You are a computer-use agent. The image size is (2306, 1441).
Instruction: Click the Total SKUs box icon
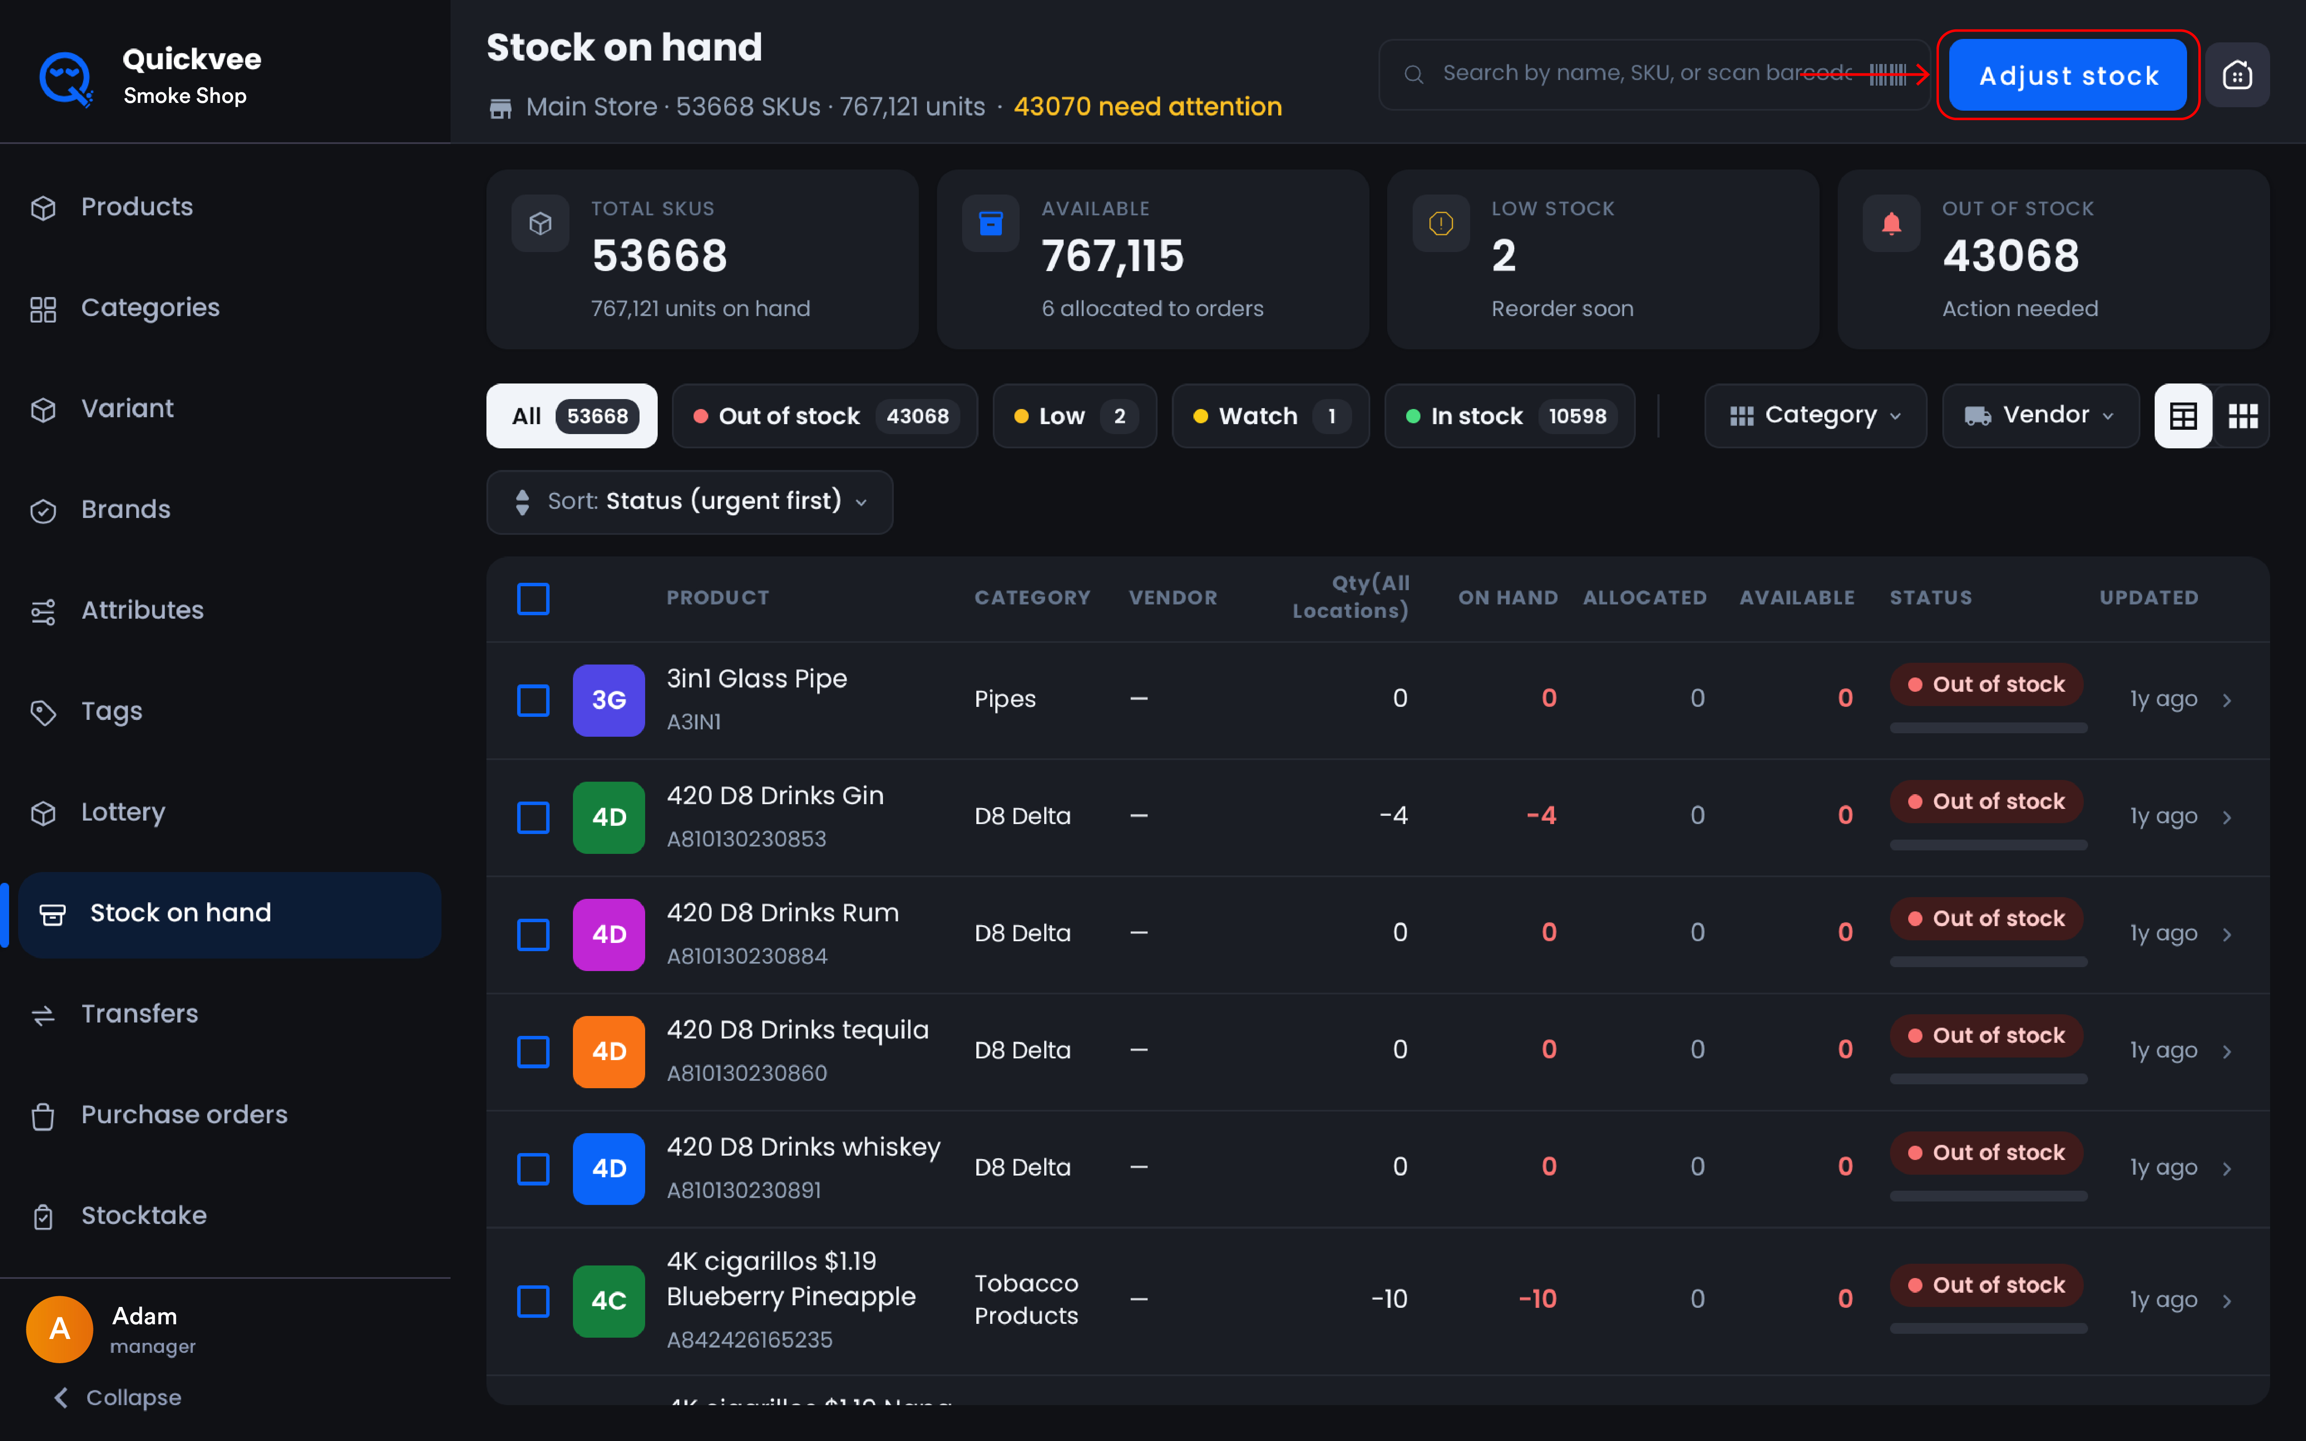click(x=541, y=224)
